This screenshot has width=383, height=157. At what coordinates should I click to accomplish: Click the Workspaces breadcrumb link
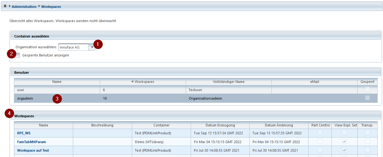(x=51, y=6)
